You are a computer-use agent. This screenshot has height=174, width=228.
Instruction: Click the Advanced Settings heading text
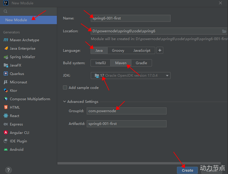tap(83, 102)
